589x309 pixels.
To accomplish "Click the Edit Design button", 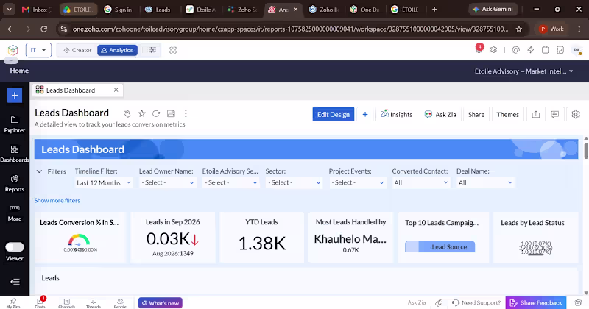I will click(x=334, y=115).
